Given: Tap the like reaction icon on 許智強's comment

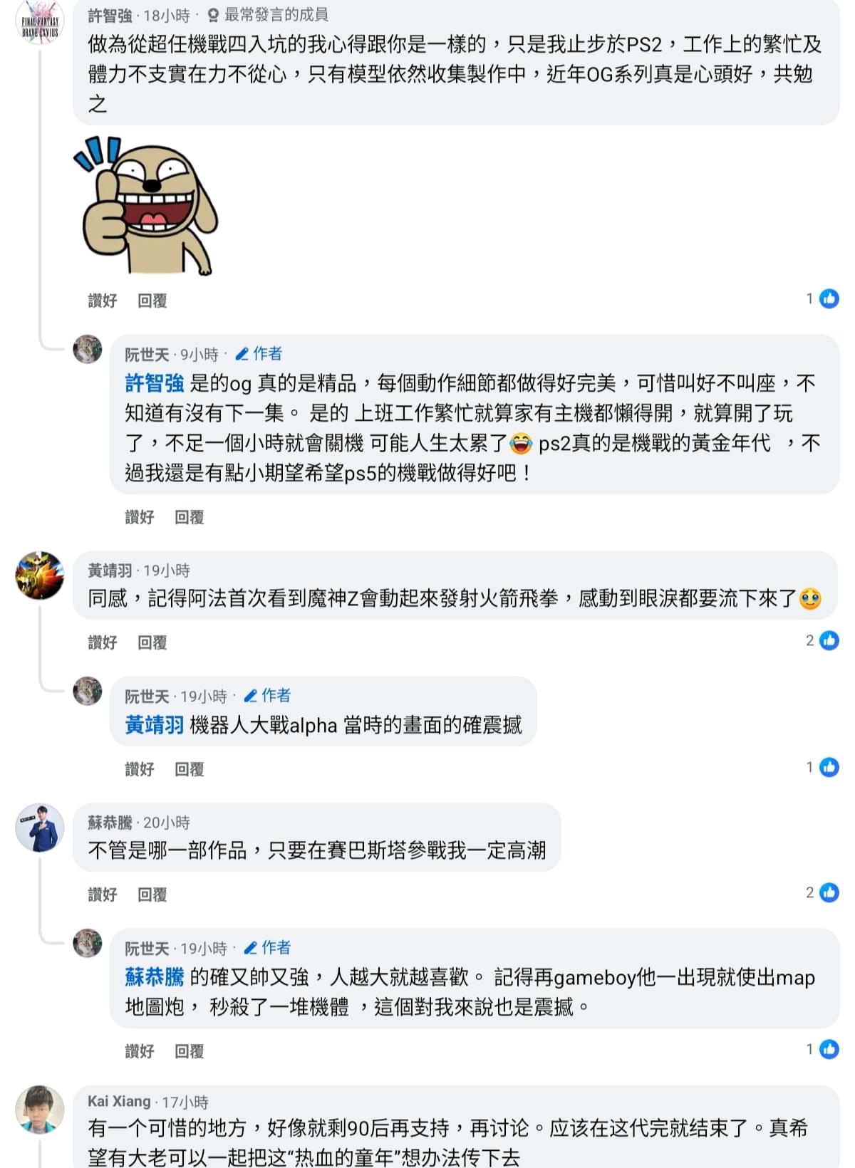Looking at the screenshot, I should click(829, 299).
